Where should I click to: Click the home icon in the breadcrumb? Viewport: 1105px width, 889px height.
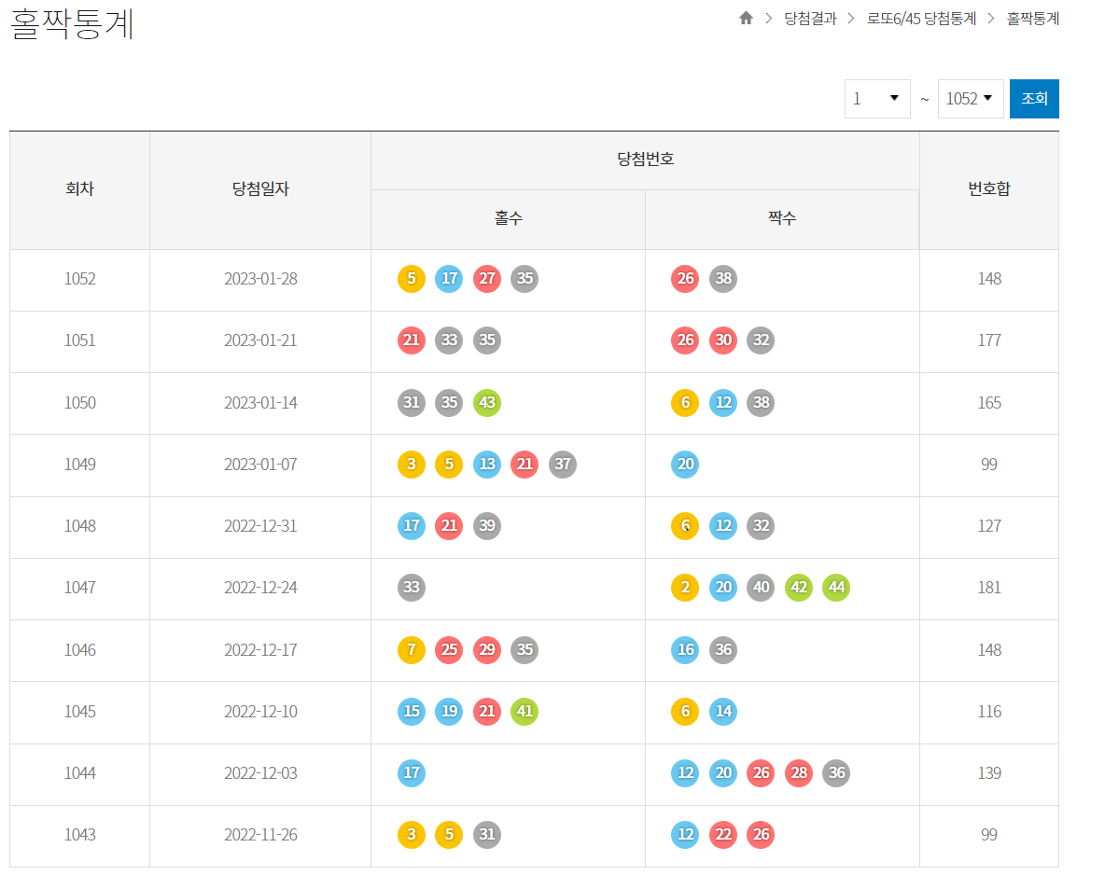[746, 18]
